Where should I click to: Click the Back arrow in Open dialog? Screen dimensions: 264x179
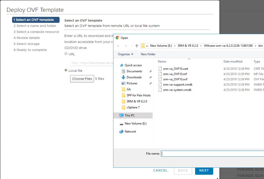(118, 46)
